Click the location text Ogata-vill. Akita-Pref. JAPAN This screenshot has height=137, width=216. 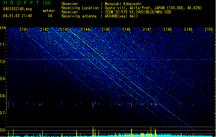pyautogui.click(x=135, y=8)
